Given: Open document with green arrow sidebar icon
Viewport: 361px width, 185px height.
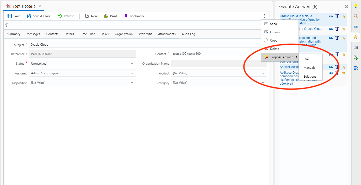Looking at the screenshot, I should pos(356,57).
